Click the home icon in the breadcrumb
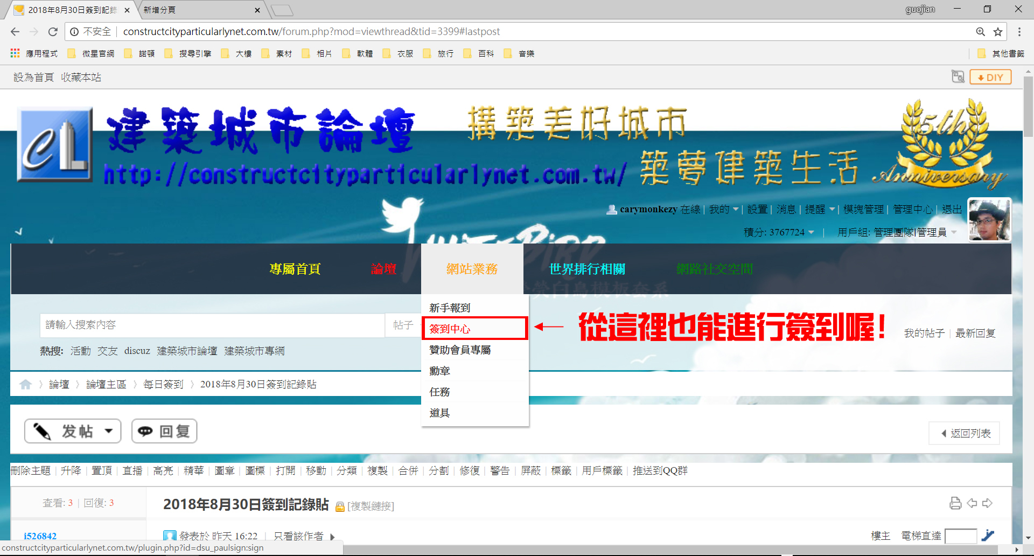The height and width of the screenshot is (556, 1034). pos(25,384)
